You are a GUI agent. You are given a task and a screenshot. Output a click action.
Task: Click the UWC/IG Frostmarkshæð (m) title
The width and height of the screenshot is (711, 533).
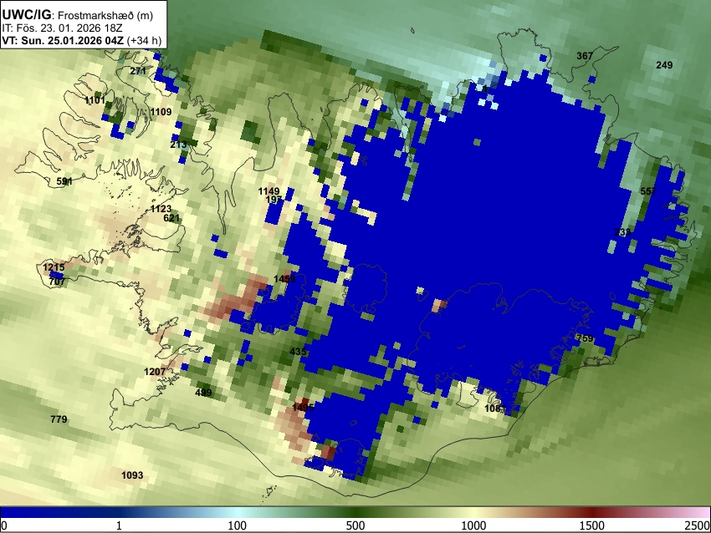[x=78, y=15]
